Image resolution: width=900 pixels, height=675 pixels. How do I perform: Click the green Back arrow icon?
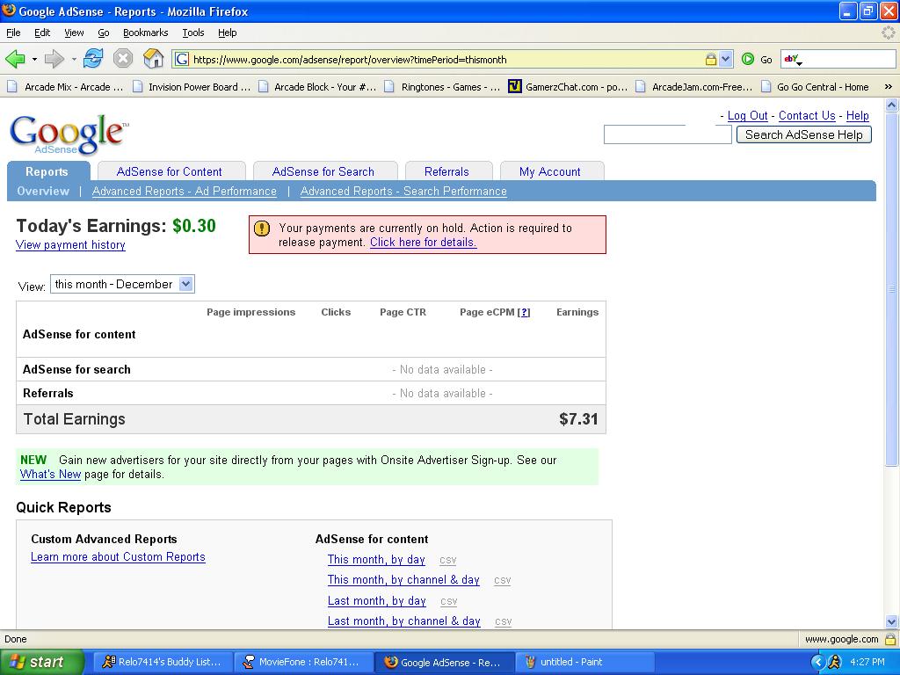pyautogui.click(x=15, y=59)
